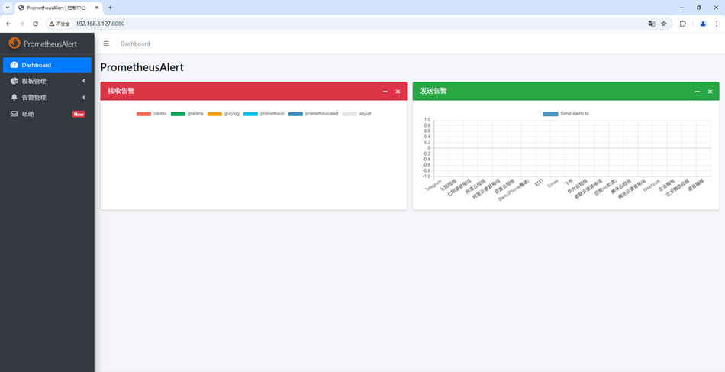Click the PrometheusAlert brand name in sidebar
Screen dimensions: 725x372
pyautogui.click(x=50, y=44)
